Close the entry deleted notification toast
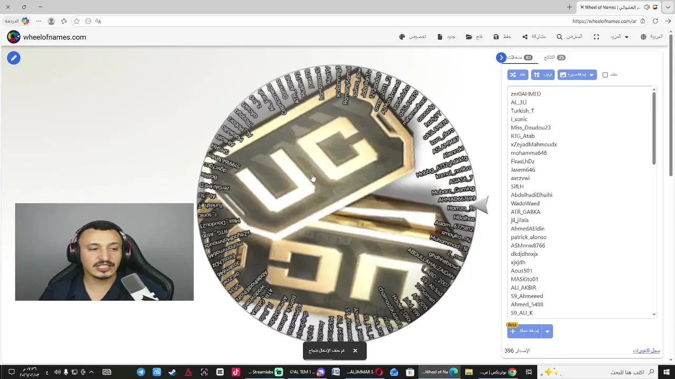The width and height of the screenshot is (675, 379). pos(355,351)
